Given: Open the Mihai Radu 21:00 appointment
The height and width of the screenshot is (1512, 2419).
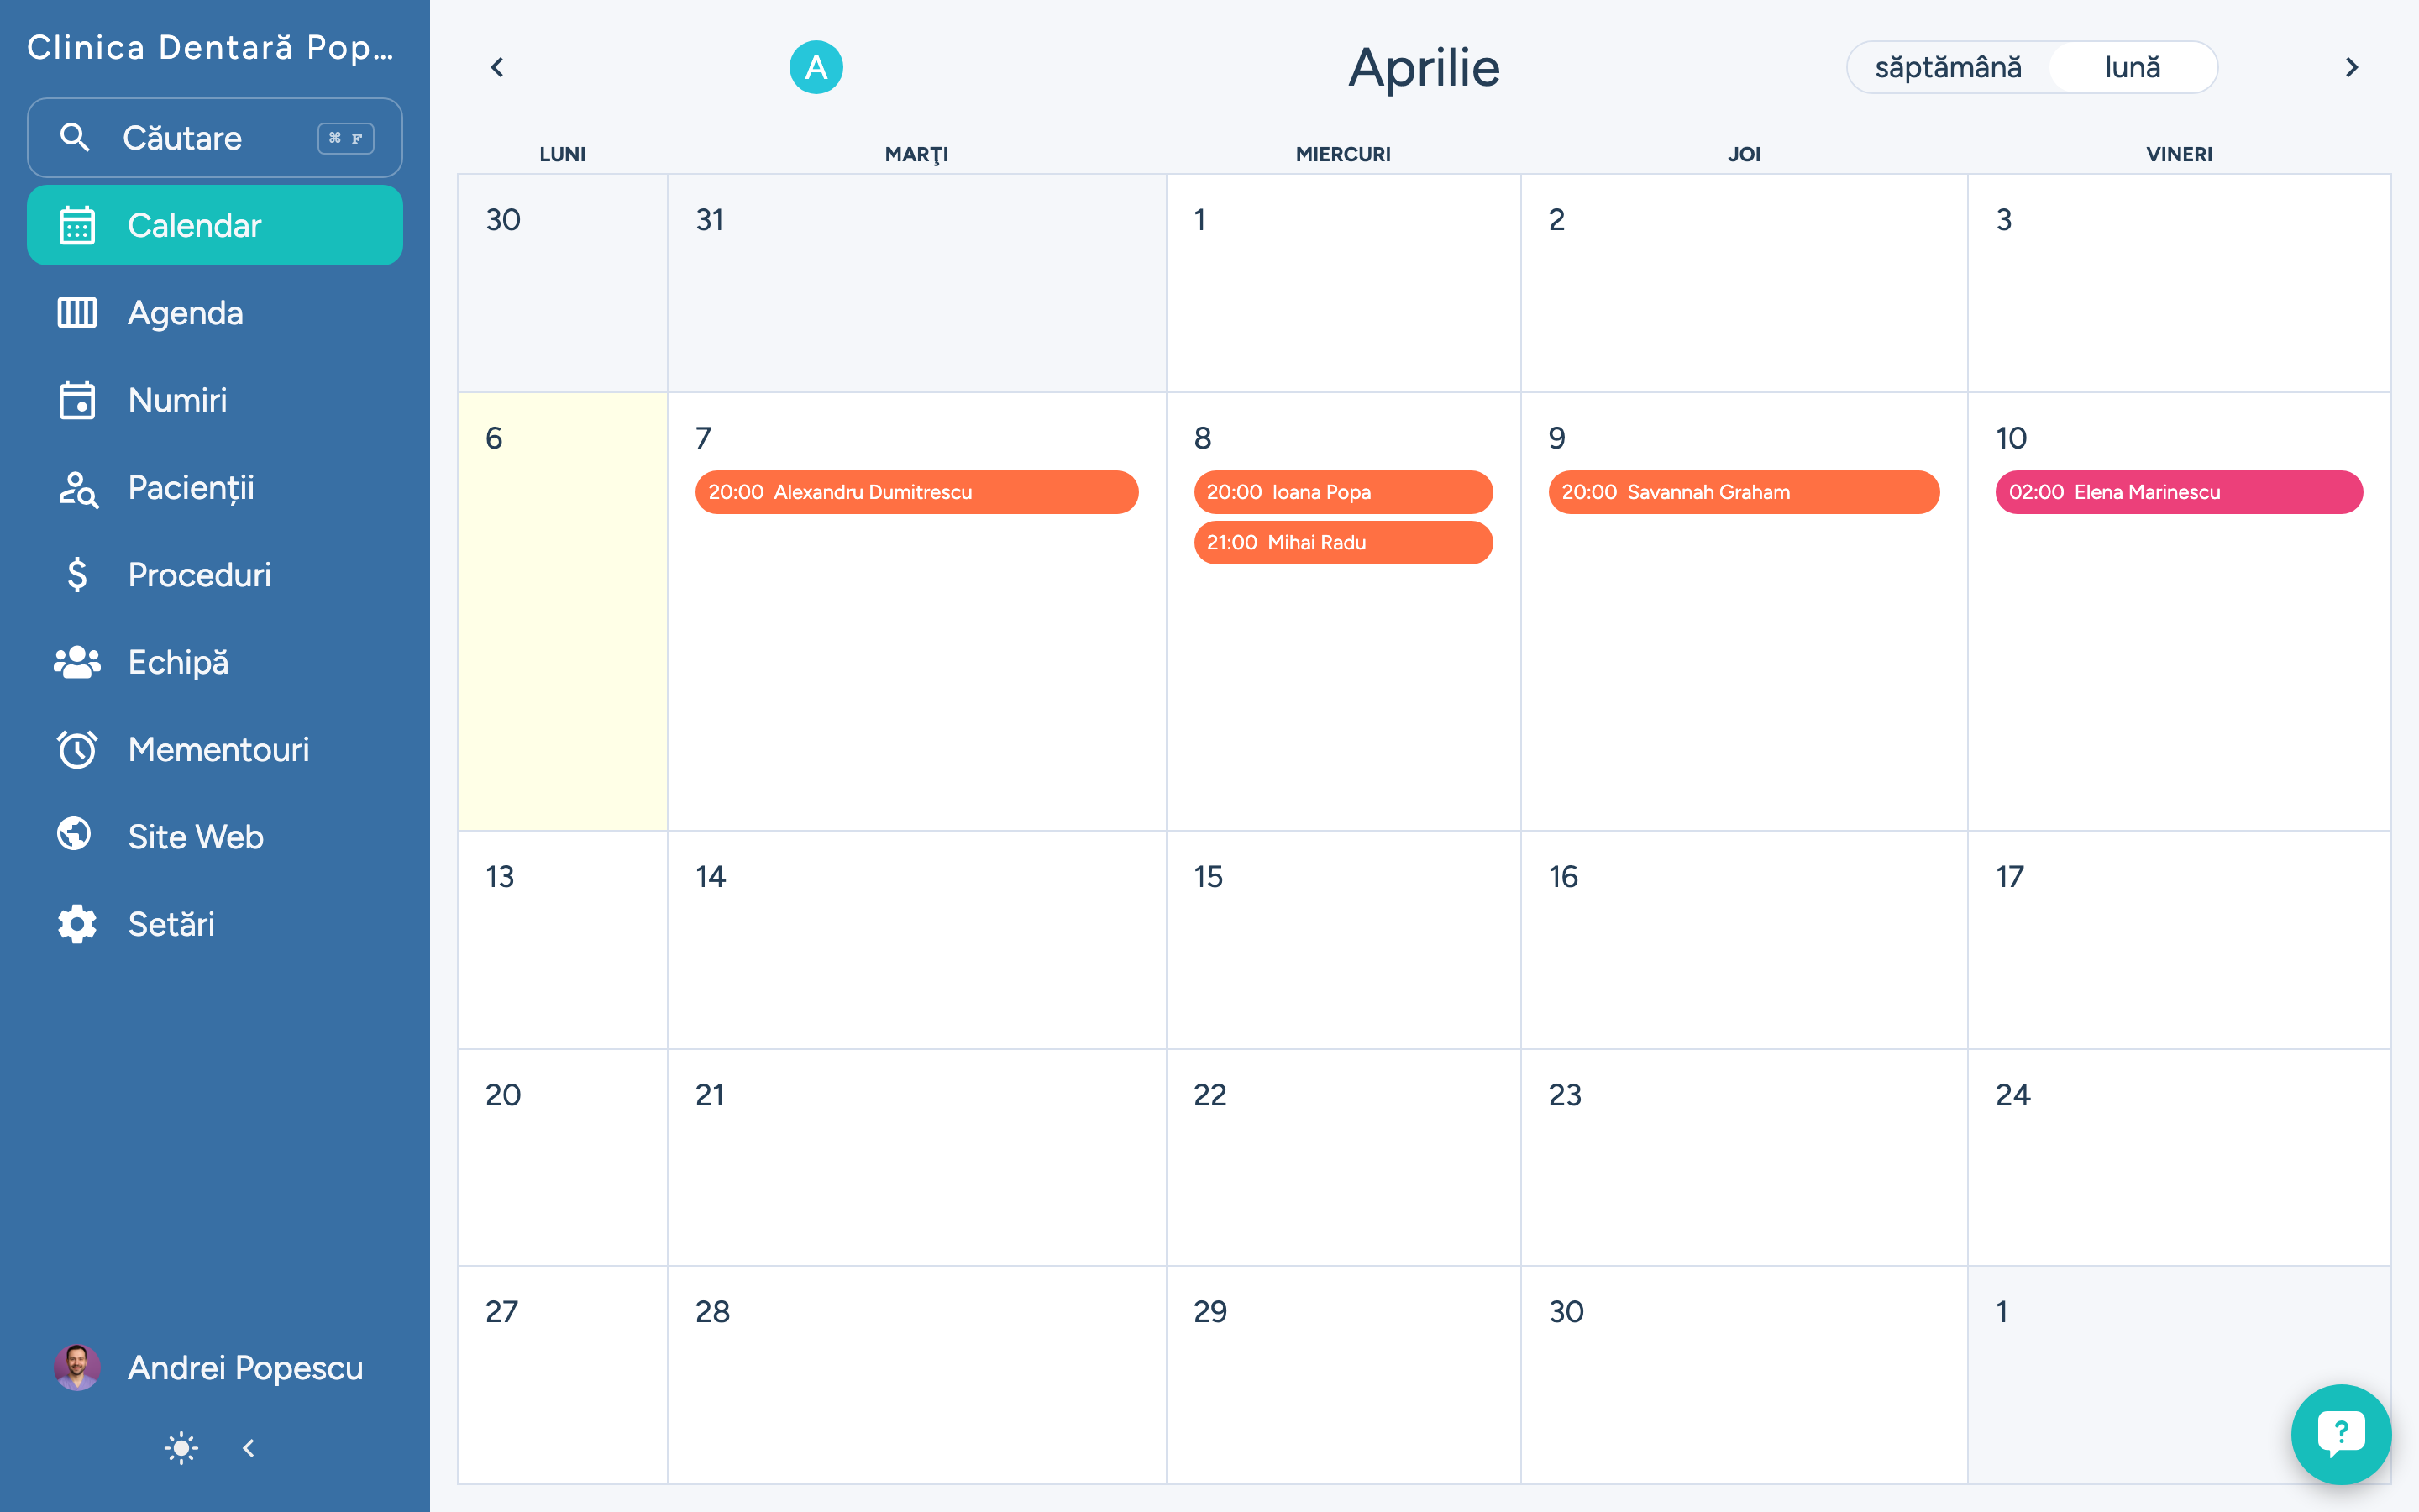Looking at the screenshot, I should (x=1342, y=543).
